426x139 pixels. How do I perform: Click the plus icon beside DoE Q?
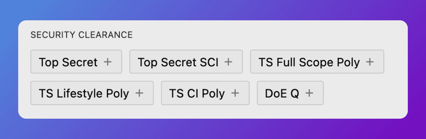click(309, 93)
